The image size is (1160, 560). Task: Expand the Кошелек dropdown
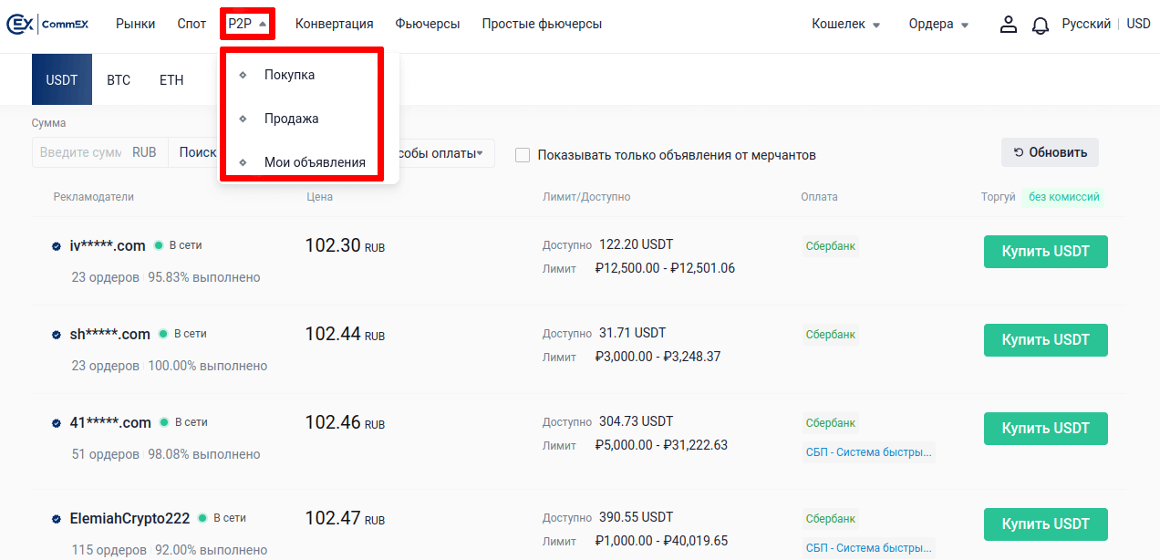(845, 25)
